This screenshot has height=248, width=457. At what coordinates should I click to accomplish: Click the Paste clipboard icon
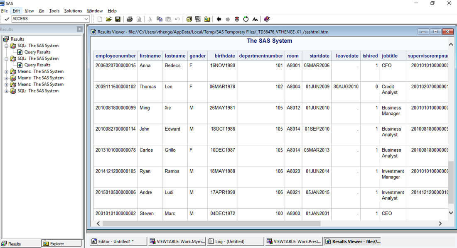[x=168, y=19]
